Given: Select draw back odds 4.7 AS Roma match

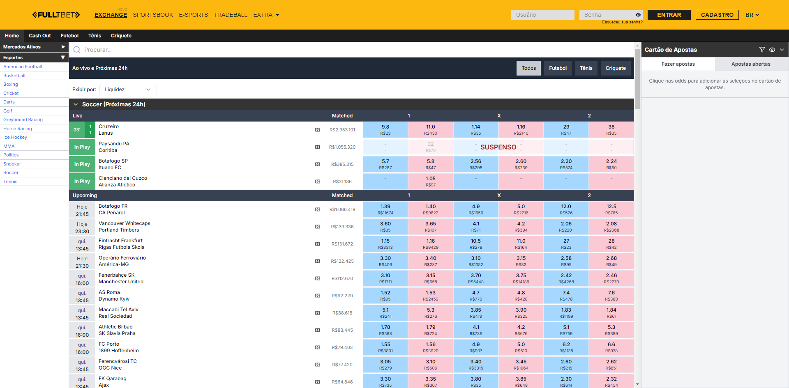Looking at the screenshot, I should (476, 296).
